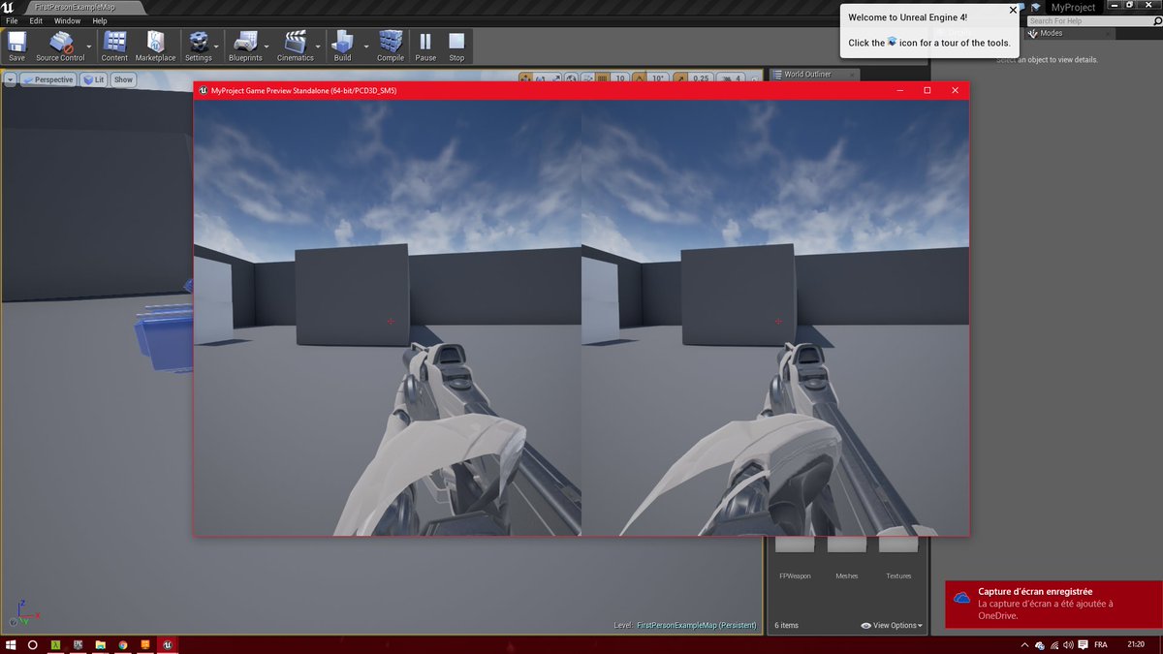Screen dimensions: 1163x654
Task: Expand the Source Control dropdown arrow
Action: pos(90,46)
